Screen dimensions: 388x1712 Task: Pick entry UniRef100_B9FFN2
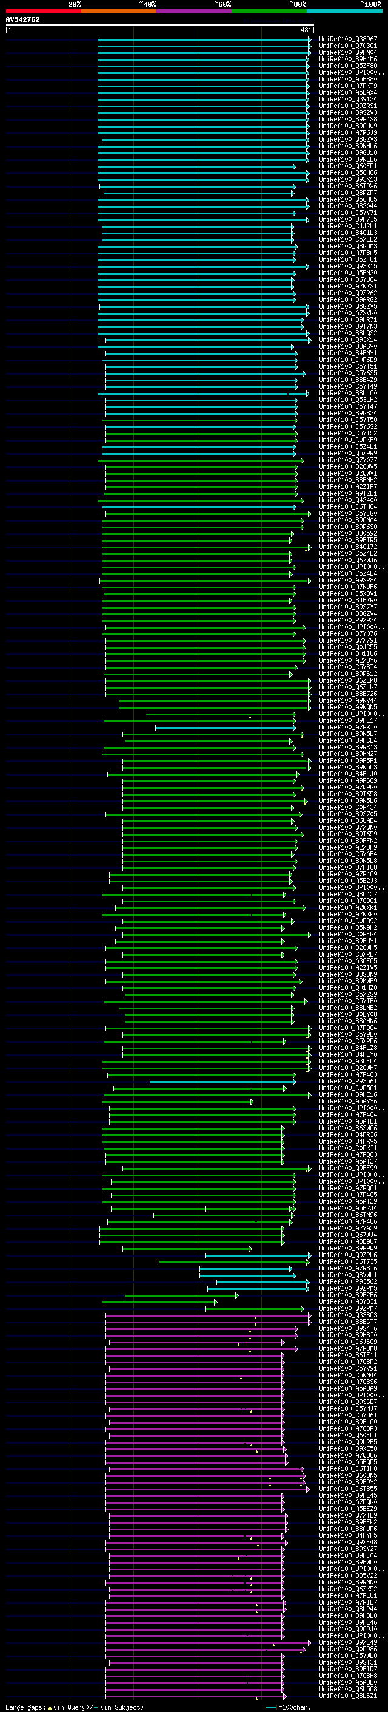click(x=348, y=841)
